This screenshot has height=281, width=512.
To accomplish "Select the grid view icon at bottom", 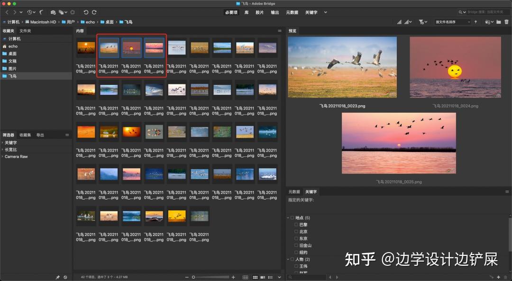I will click(245, 277).
